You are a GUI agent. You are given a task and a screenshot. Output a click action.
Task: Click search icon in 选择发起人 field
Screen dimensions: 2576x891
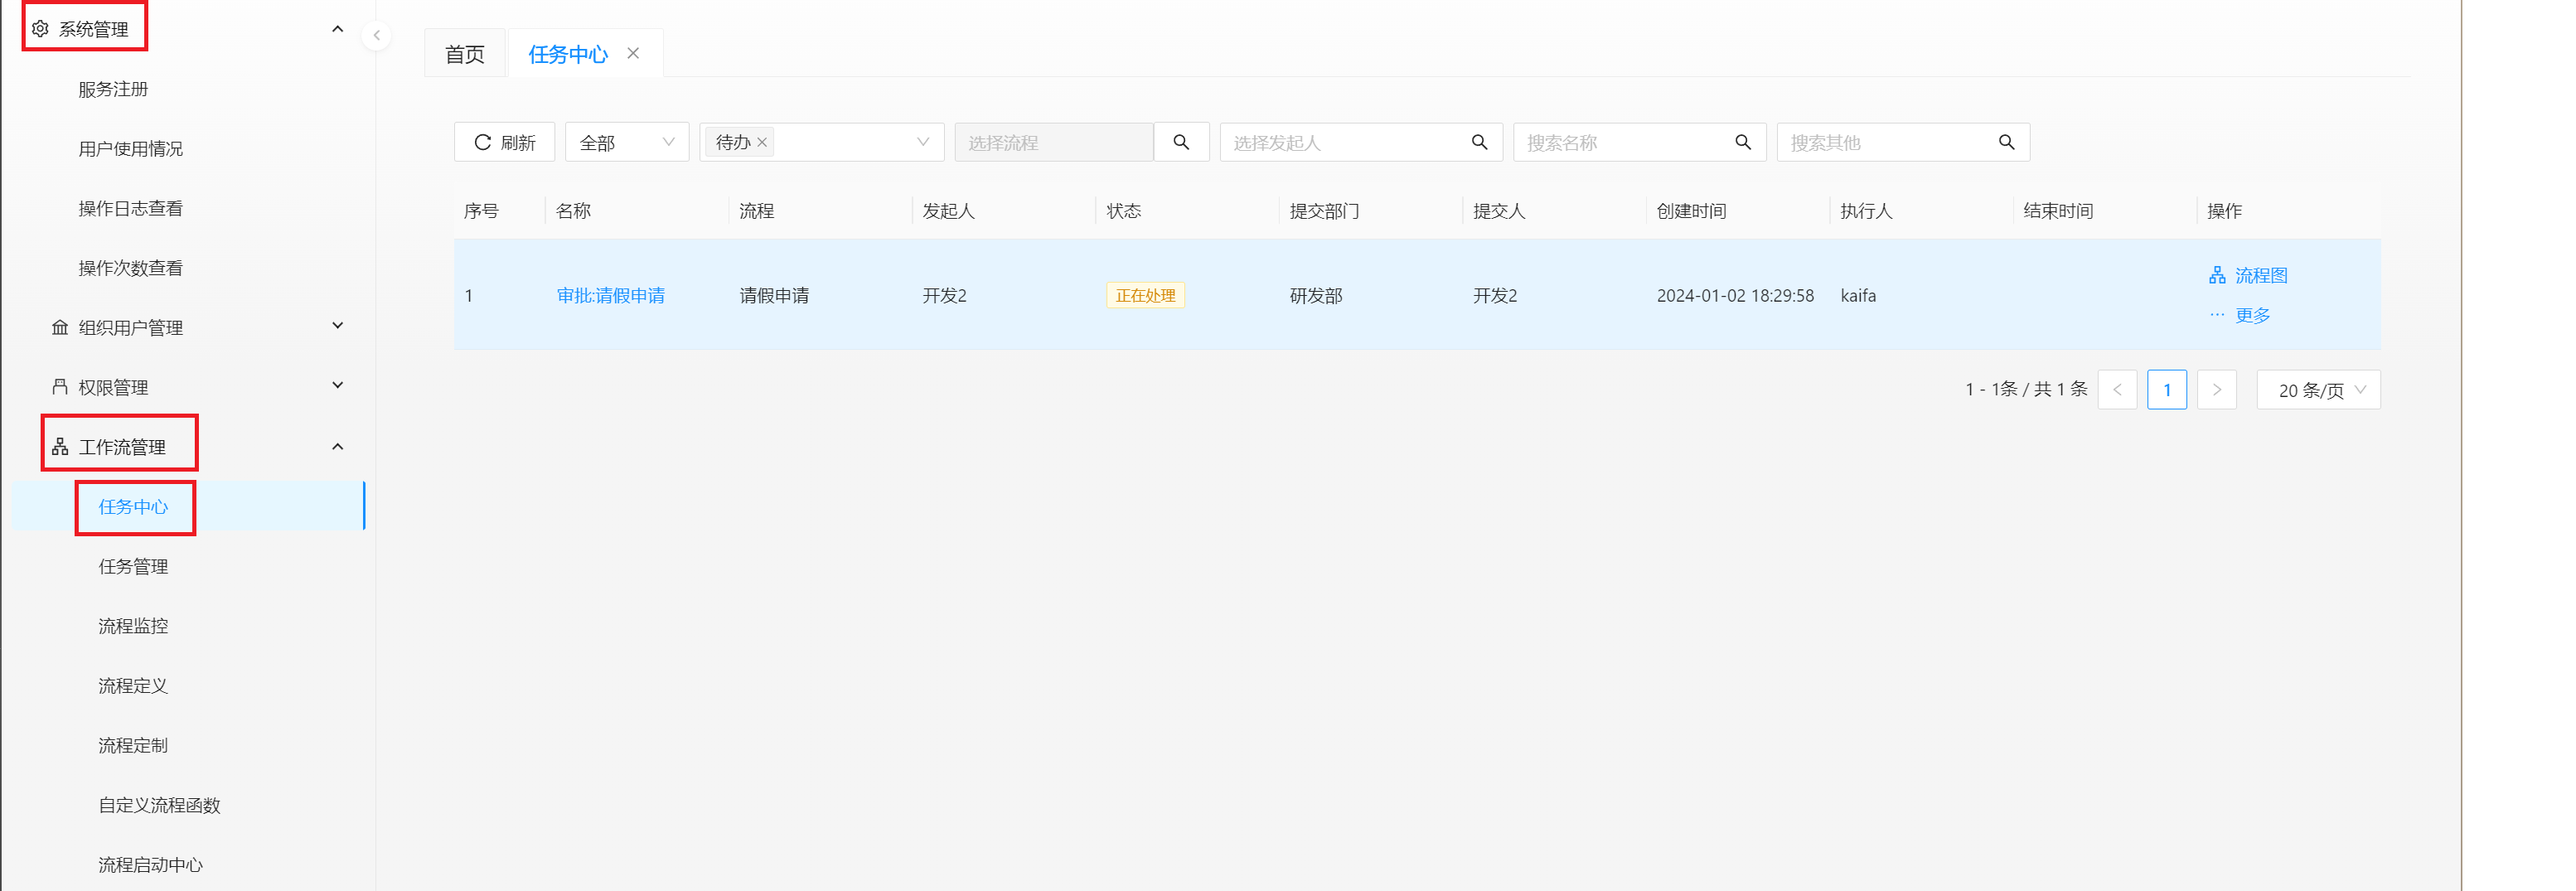coord(1480,142)
